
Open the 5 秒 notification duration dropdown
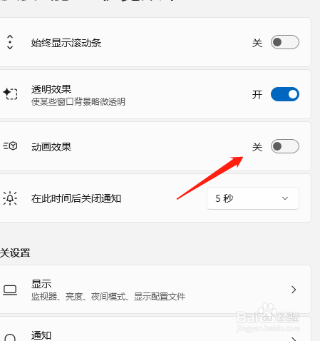(253, 198)
